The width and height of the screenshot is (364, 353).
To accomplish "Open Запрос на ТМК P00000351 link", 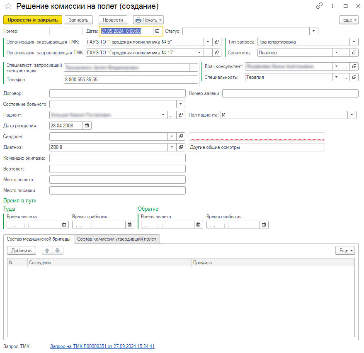I will 102,346.
